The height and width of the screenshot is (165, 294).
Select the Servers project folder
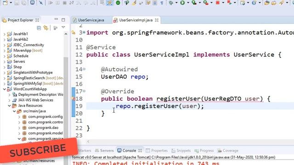[x=19, y=61]
